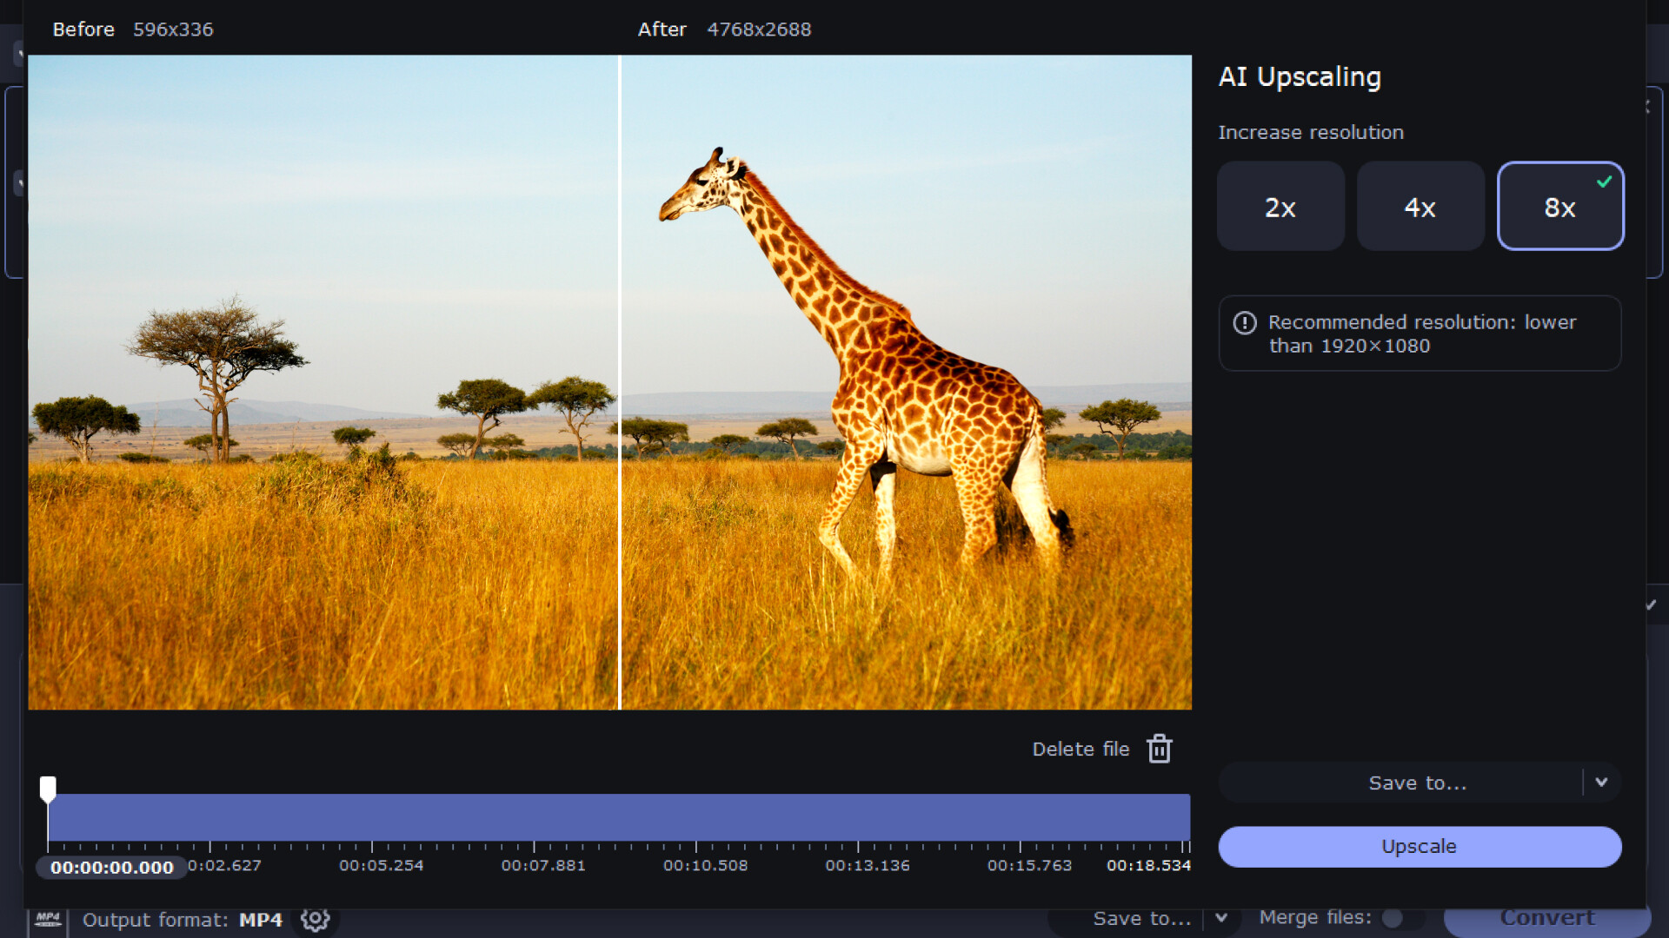The height and width of the screenshot is (938, 1669).
Task: Select the 4x resolution option
Action: (1420, 206)
